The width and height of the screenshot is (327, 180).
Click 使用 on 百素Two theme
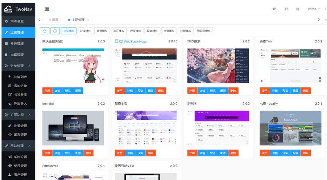(x=265, y=91)
